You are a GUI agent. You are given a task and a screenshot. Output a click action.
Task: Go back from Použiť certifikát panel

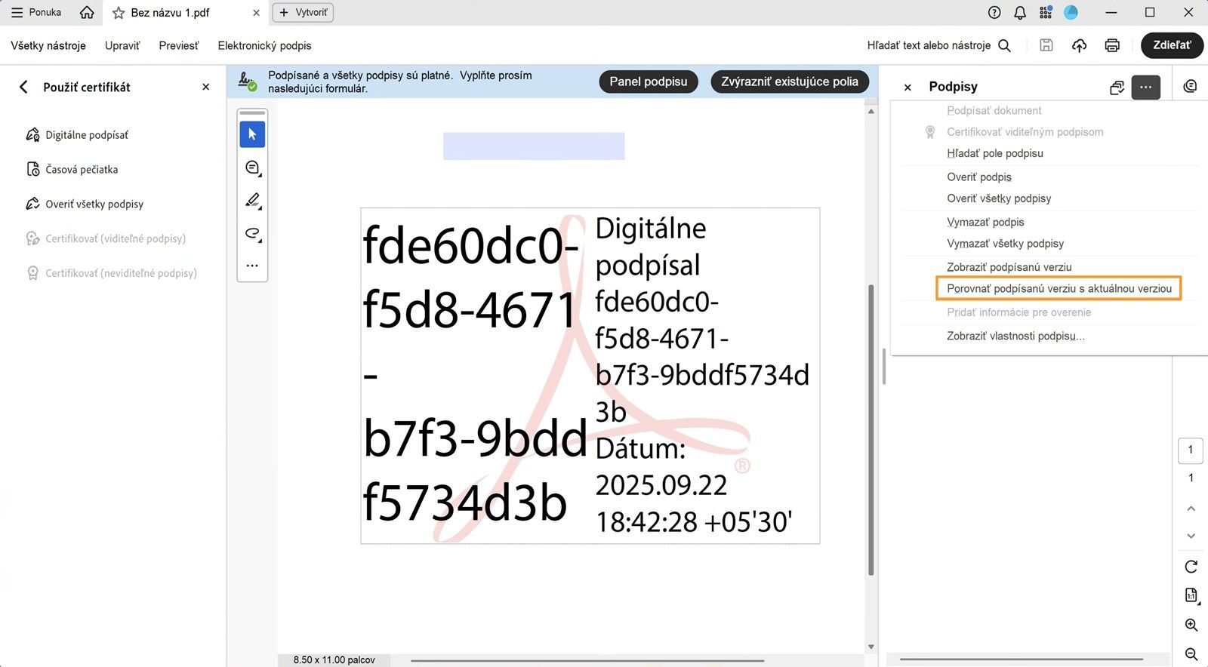(23, 87)
